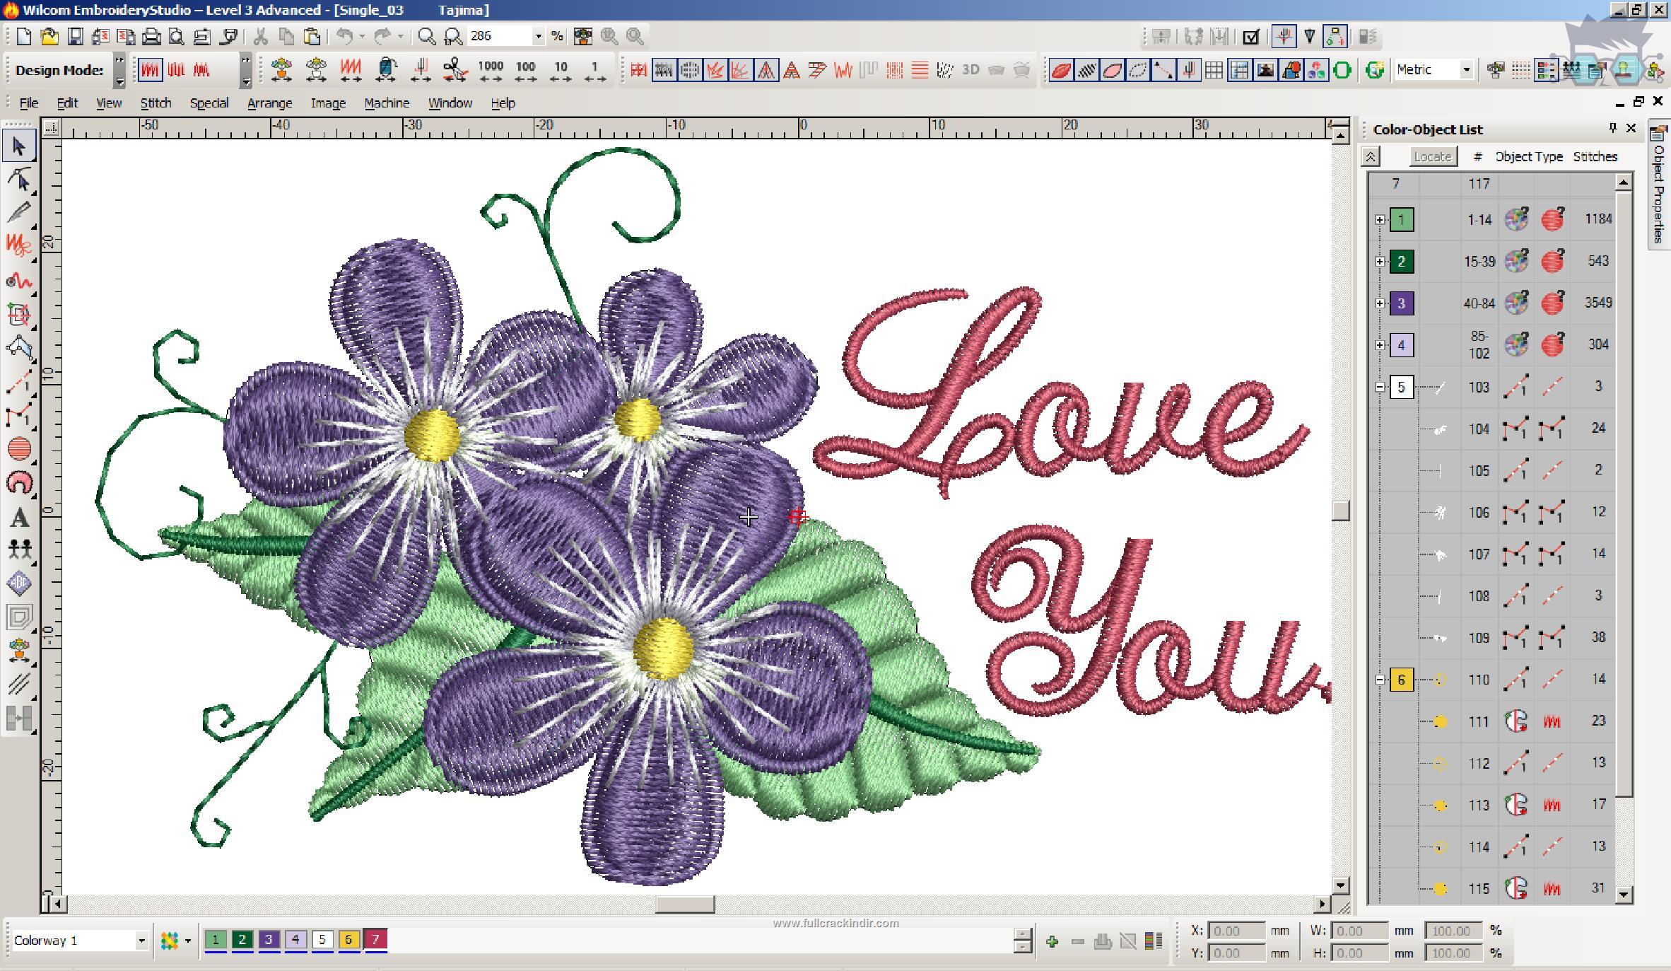This screenshot has height=971, width=1671.
Task: Open a design with the folder icon
Action: [49, 36]
